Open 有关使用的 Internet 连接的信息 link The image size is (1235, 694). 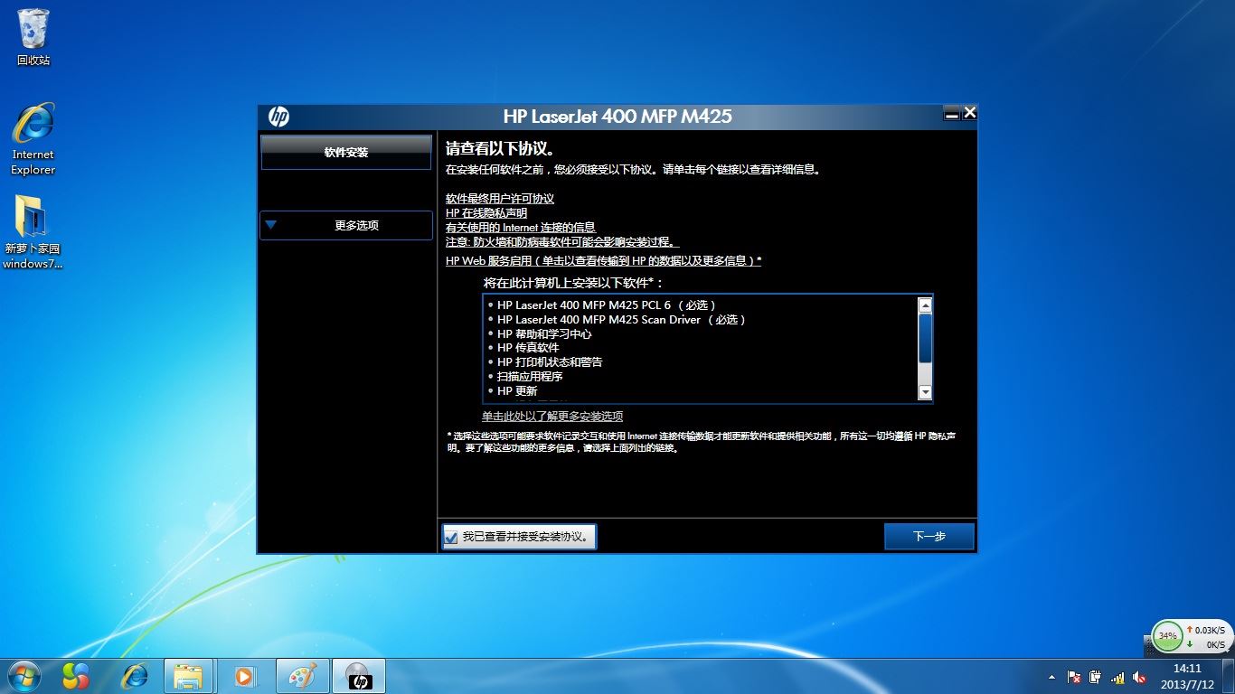[x=521, y=228]
